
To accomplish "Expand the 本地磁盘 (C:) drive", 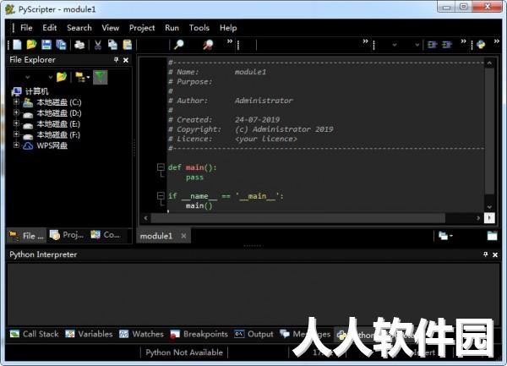I will 16,101.
